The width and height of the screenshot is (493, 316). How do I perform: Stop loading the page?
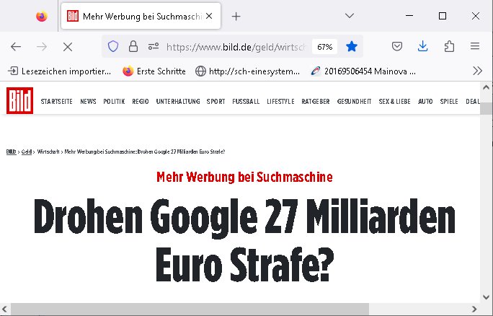[x=67, y=47]
